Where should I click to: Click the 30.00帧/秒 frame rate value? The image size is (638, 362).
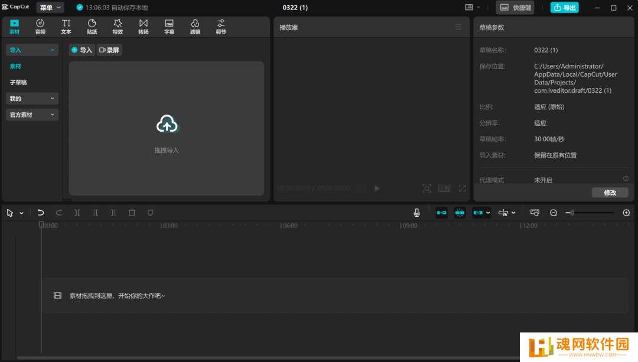click(549, 139)
